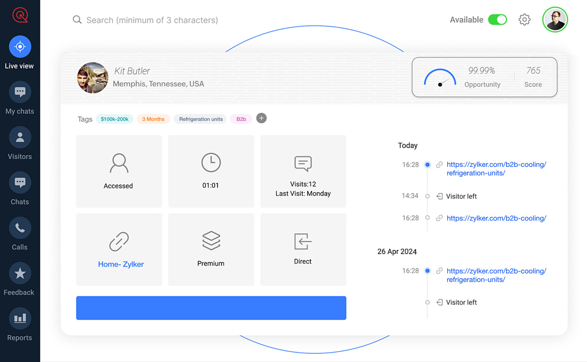This screenshot has width=587, height=362.
Task: Select My chats in the sidebar
Action: point(19,96)
